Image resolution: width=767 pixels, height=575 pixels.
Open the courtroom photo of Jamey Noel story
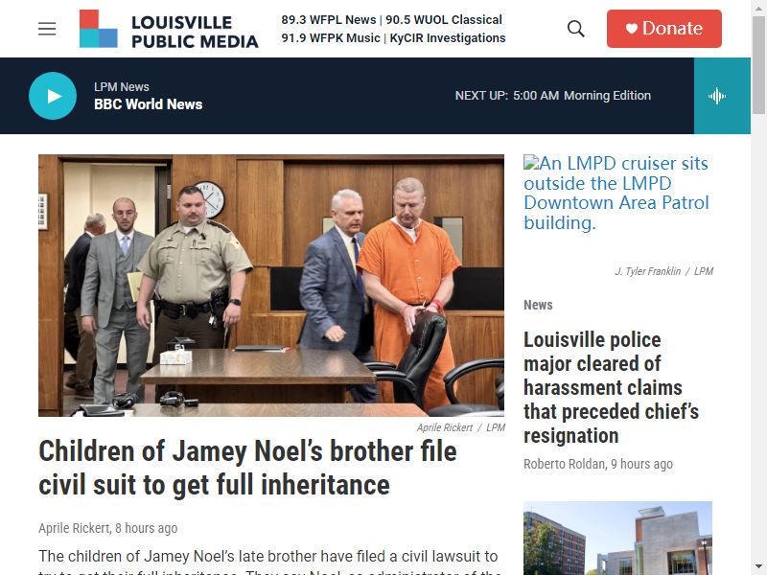pyautogui.click(x=271, y=286)
